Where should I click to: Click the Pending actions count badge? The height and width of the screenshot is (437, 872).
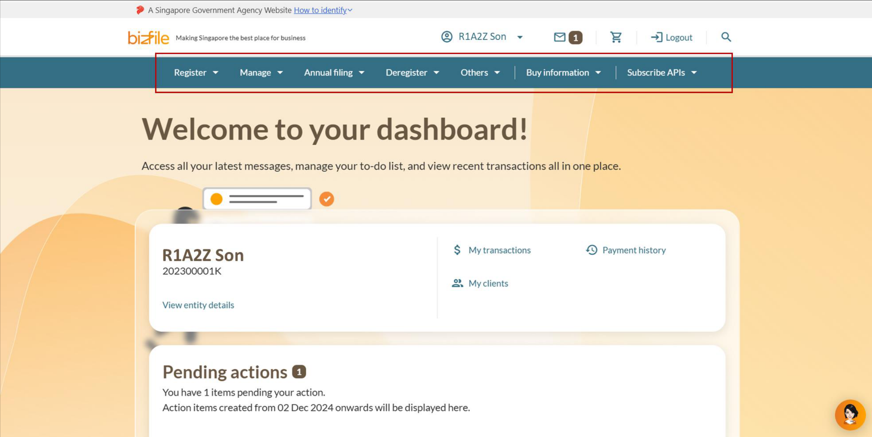[299, 372]
